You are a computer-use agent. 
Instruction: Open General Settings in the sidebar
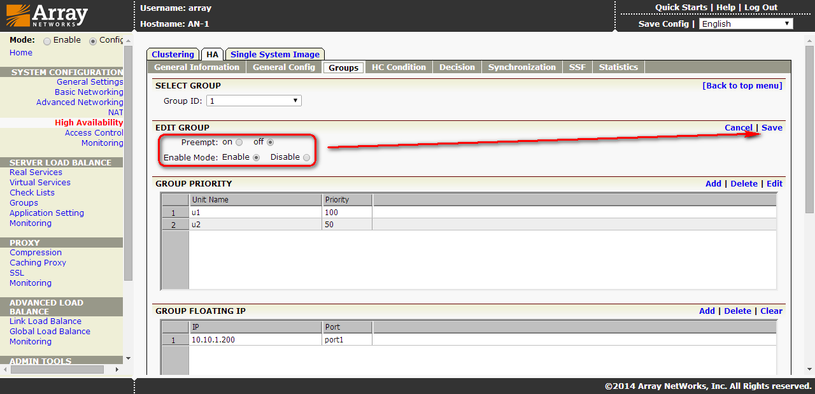tap(90, 81)
